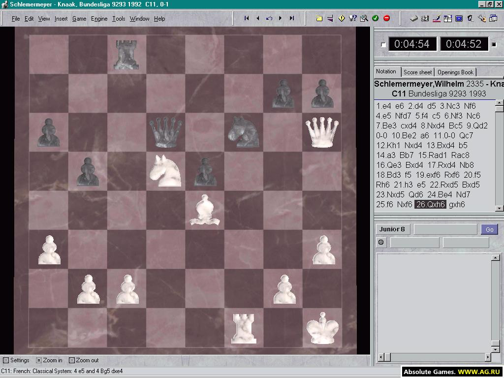Click the blue board design icon
504x378 pixels.
[459, 18]
